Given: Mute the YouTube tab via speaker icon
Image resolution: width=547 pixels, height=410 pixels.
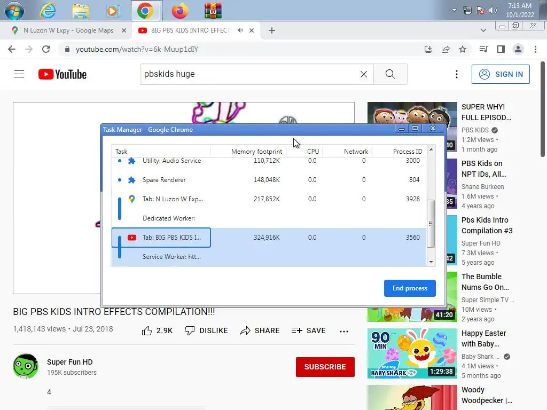Looking at the screenshot, I should pyautogui.click(x=240, y=30).
